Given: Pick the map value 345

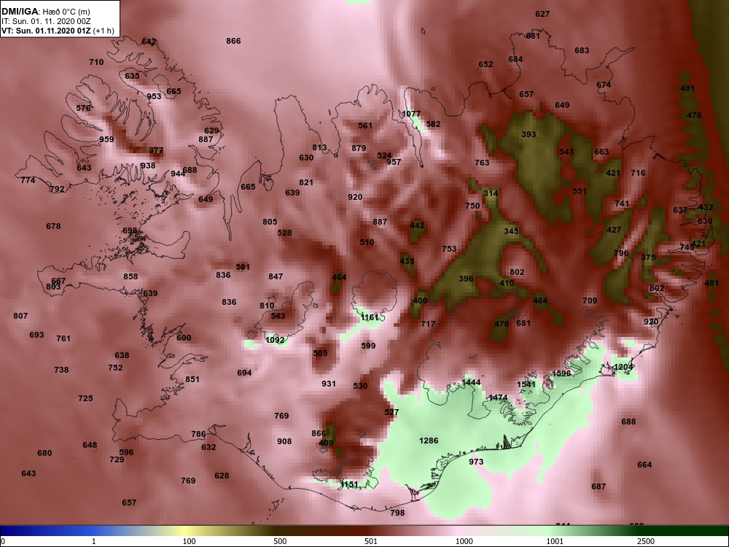Looking at the screenshot, I should tap(511, 231).
